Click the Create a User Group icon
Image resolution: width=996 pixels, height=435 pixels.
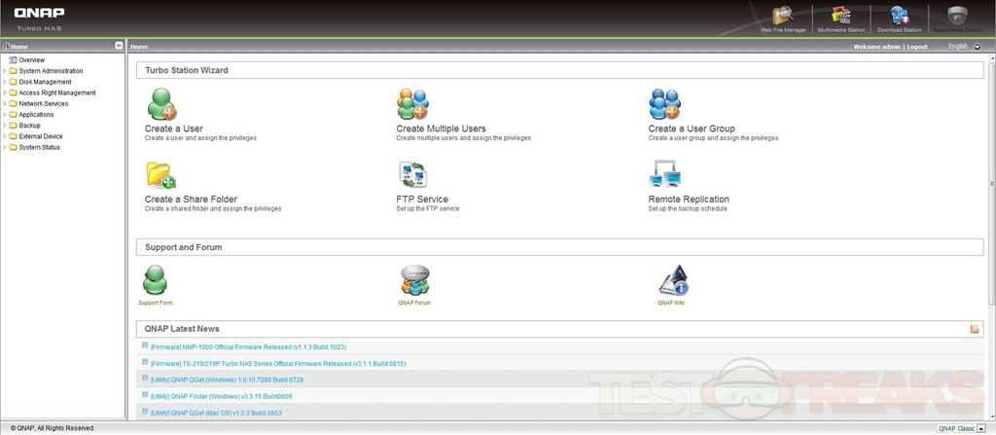click(664, 104)
